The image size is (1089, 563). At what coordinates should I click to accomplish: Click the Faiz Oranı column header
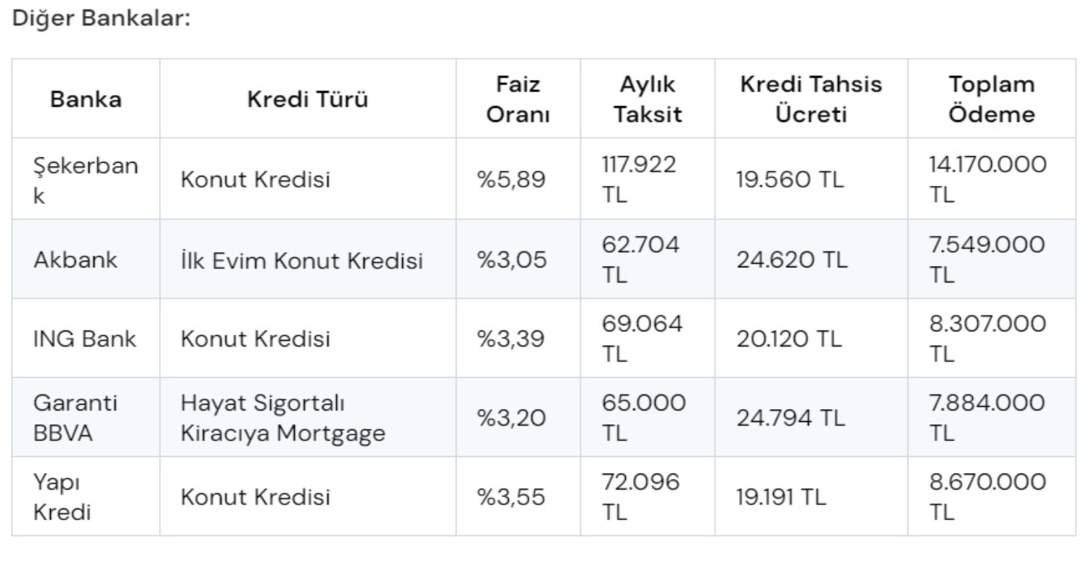coord(518,100)
